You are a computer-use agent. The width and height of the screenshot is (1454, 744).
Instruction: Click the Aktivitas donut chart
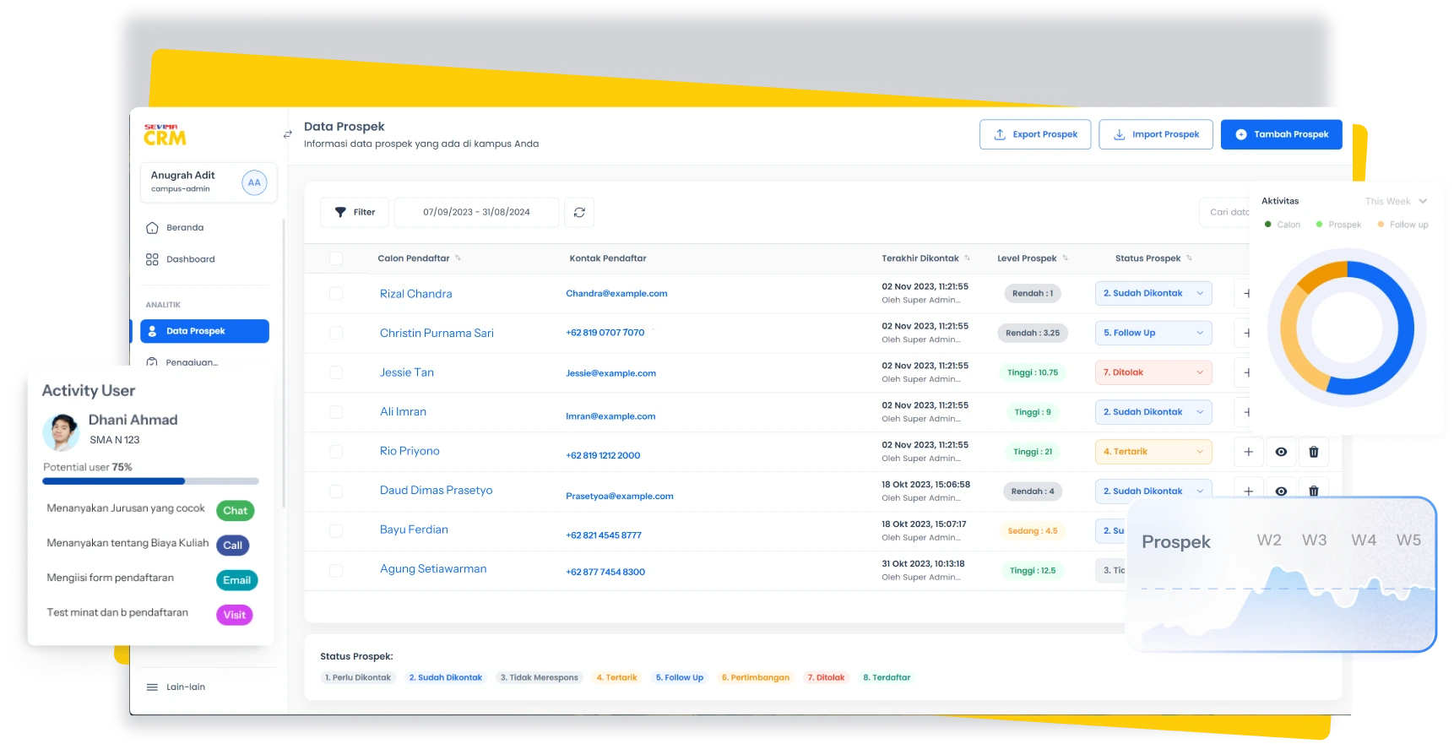1347,329
